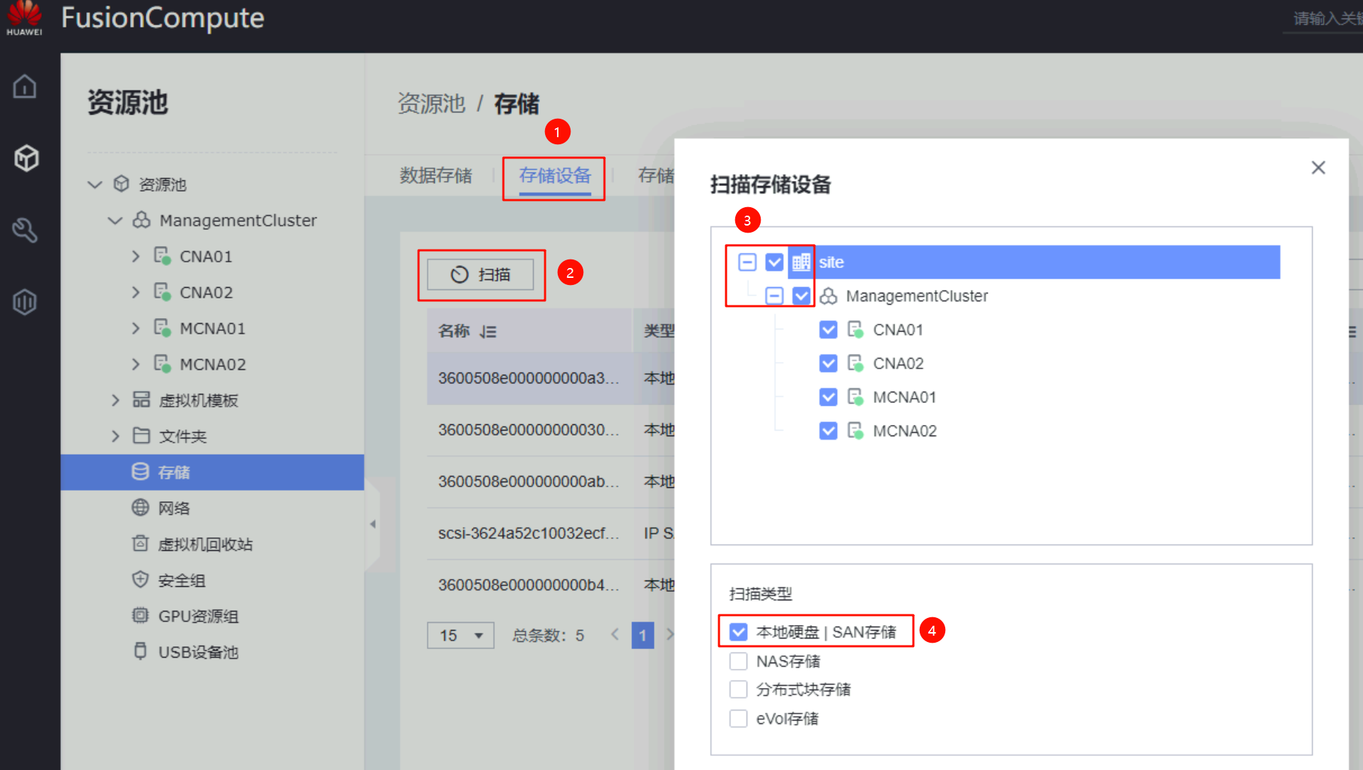The width and height of the screenshot is (1363, 770).
Task: Check the eVol存储 scan type option
Action: pyautogui.click(x=738, y=718)
